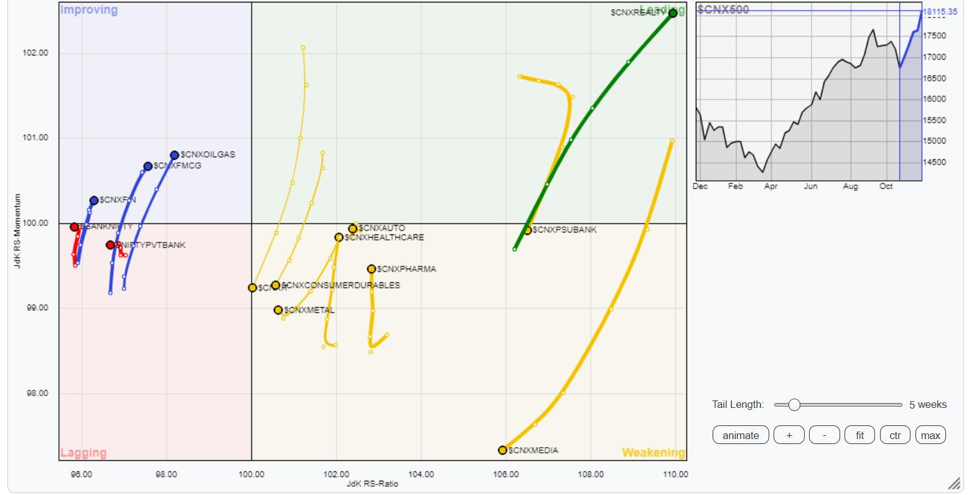The width and height of the screenshot is (969, 495).
Task: Select the $CNXMETAL data point
Action: pyautogui.click(x=278, y=310)
